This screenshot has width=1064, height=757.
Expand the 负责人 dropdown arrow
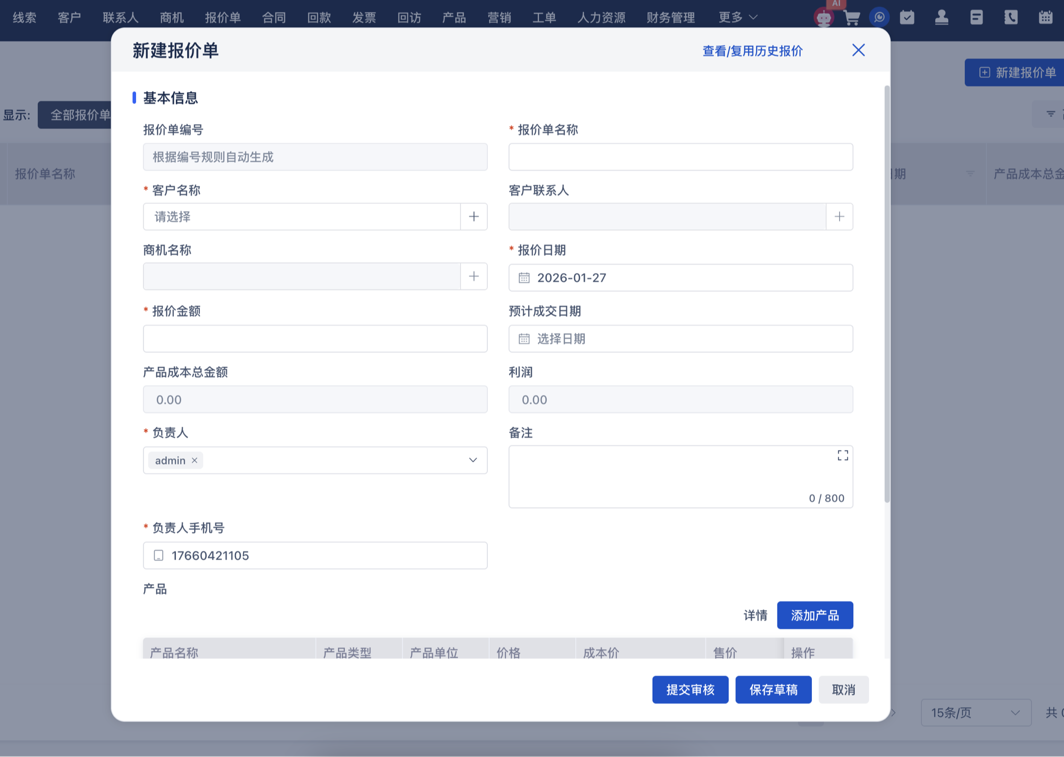pos(473,460)
